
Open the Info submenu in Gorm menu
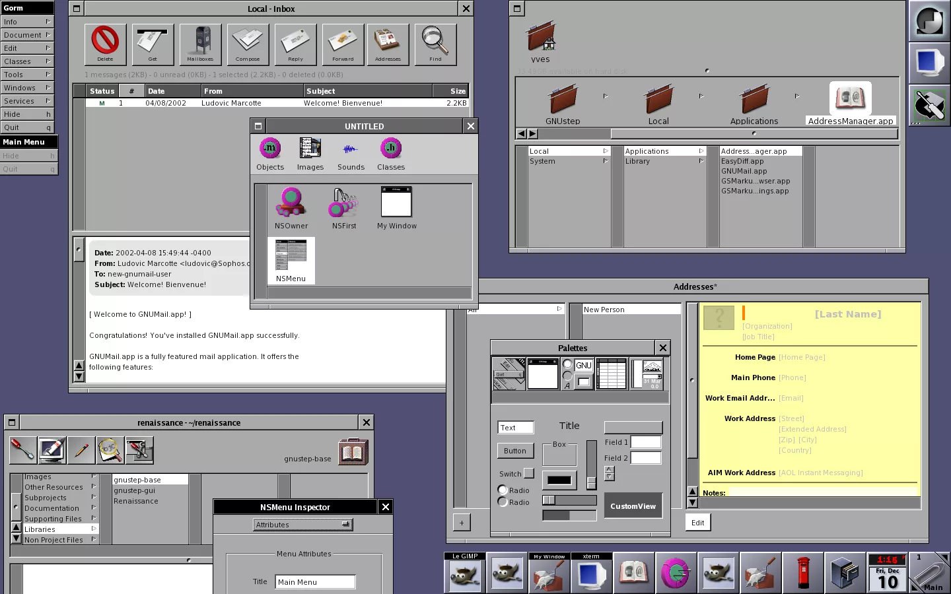click(27, 22)
